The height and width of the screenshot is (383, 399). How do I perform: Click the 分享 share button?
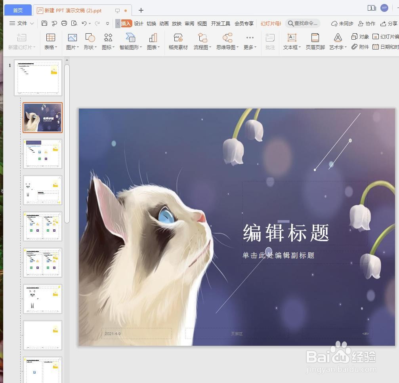point(389,24)
